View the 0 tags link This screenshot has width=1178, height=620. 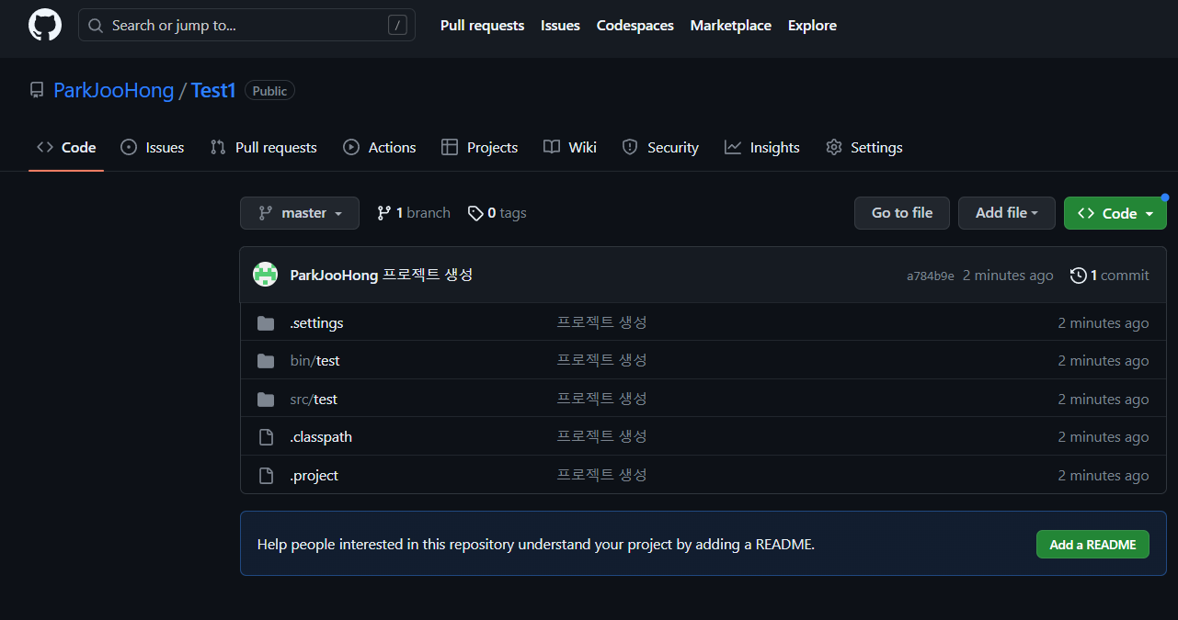coord(498,213)
